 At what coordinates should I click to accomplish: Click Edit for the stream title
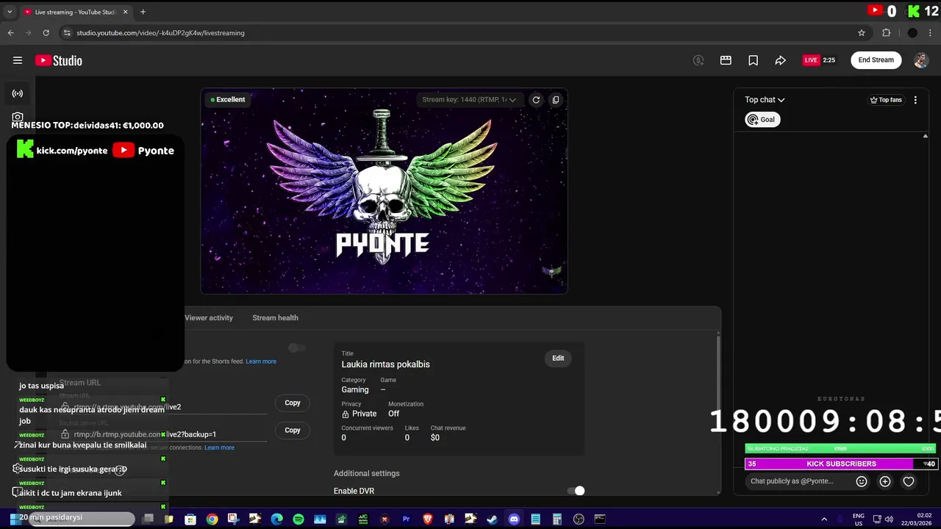tap(558, 358)
